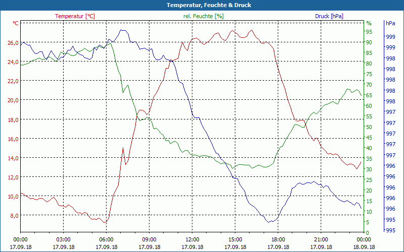
Task: Click time axis label "06:00"
Action: coord(106,240)
